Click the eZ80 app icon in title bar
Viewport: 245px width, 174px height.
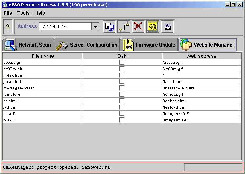tap(5, 5)
